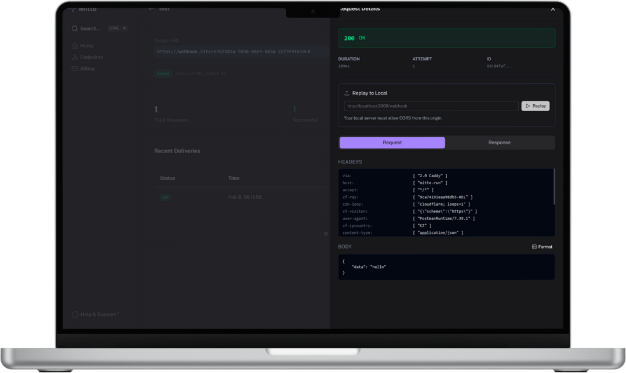Click the upload icon beside Replay to Local
The width and height of the screenshot is (626, 373).
[347, 93]
